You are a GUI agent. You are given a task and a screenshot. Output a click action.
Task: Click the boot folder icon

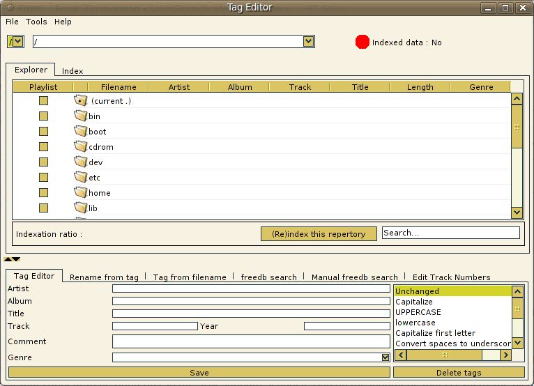(x=80, y=131)
